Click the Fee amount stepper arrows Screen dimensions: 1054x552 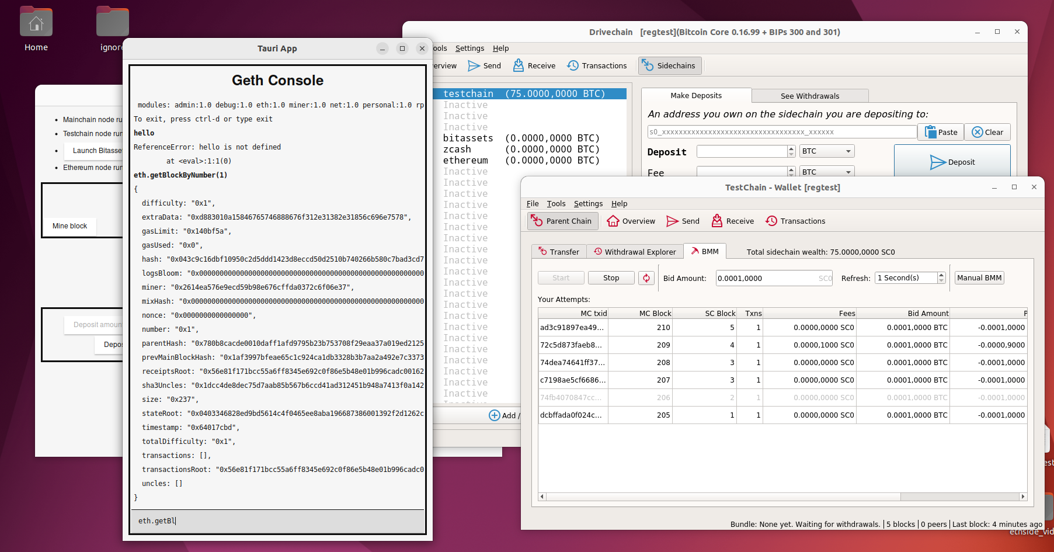791,172
